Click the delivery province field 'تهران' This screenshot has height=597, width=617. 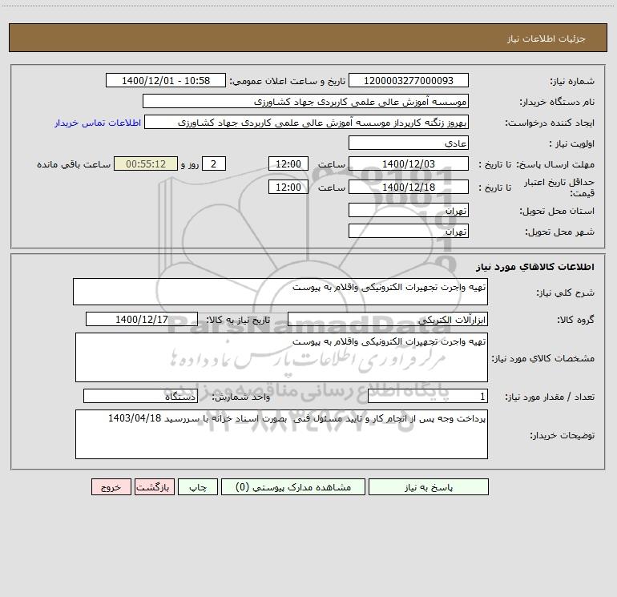coord(409,210)
